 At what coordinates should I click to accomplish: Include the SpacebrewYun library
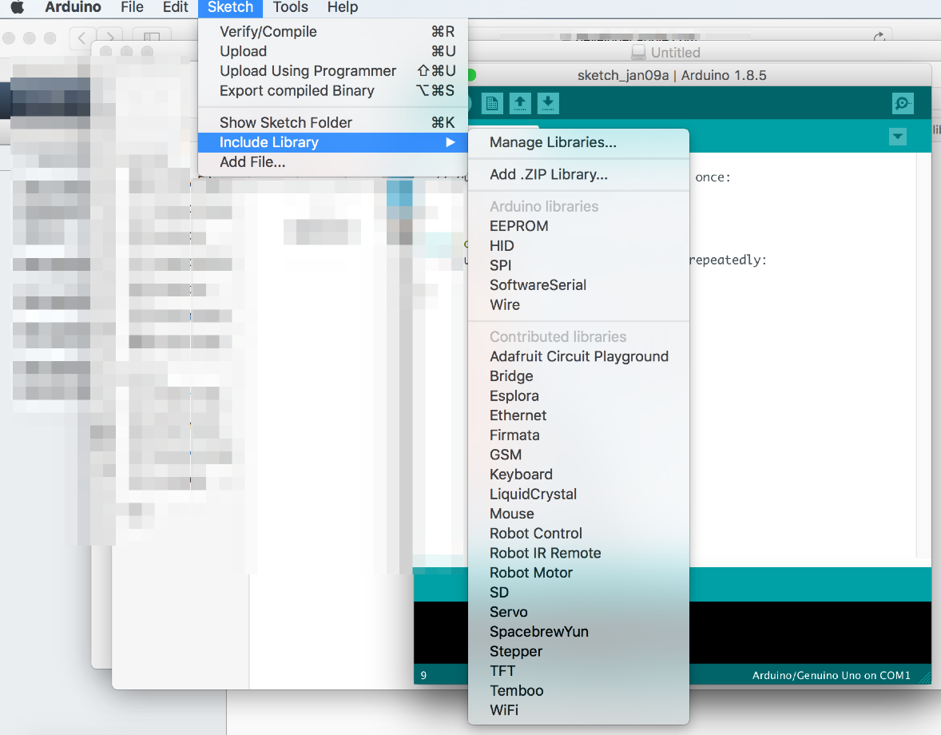click(578, 632)
